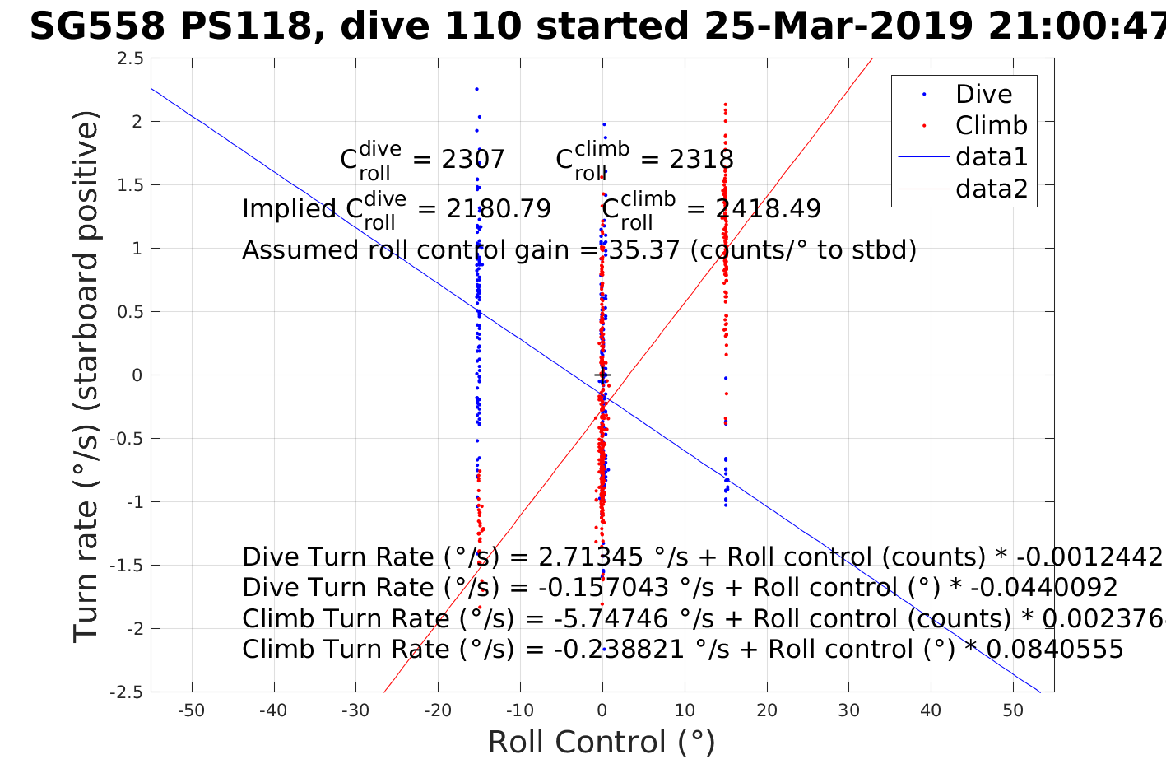The width and height of the screenshot is (1166, 778).
Task: Select the "Assumed roll control gain" annotation
Action: pyautogui.click(x=579, y=249)
